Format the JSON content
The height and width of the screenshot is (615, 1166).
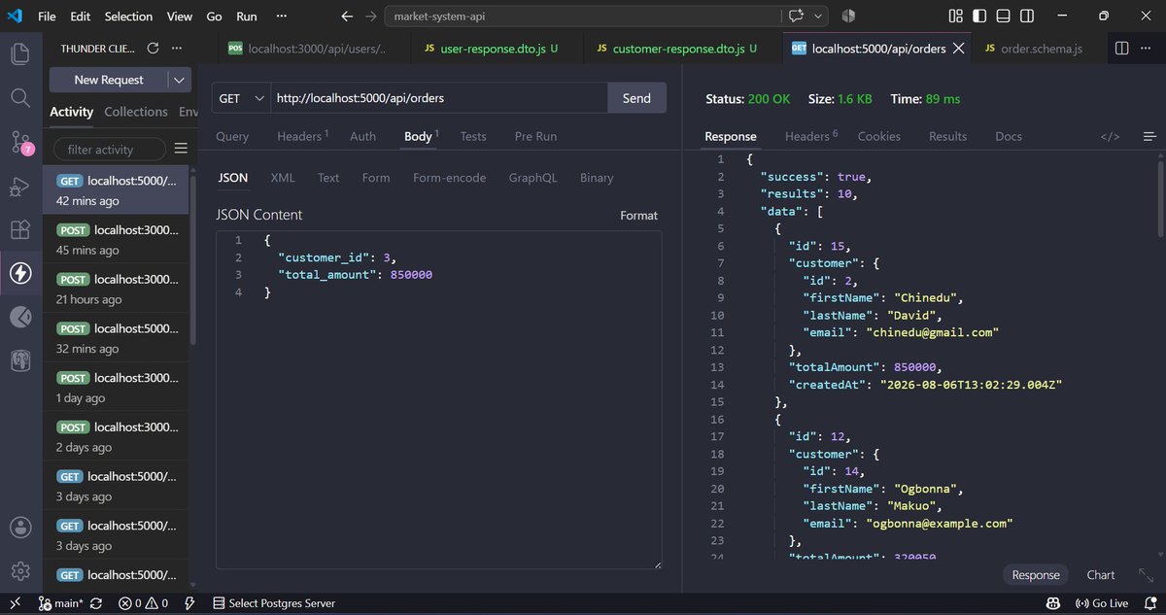click(638, 216)
